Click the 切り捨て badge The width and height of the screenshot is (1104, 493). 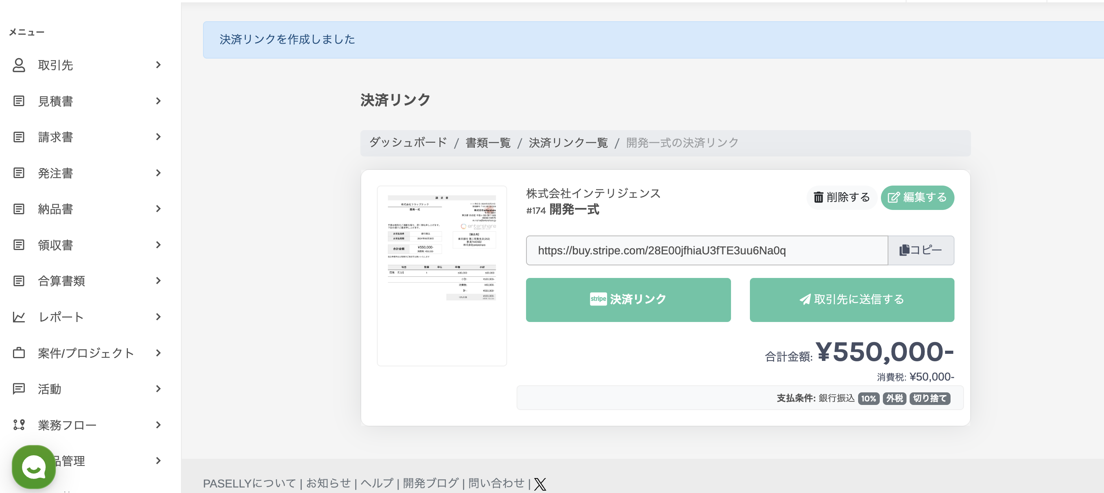[930, 398]
